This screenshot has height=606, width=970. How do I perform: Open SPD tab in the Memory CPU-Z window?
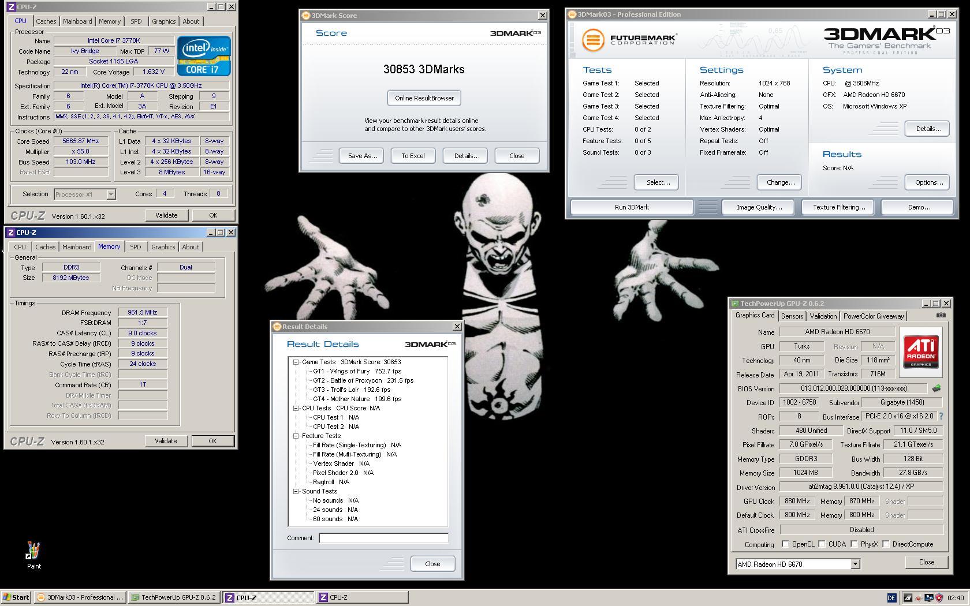[135, 247]
